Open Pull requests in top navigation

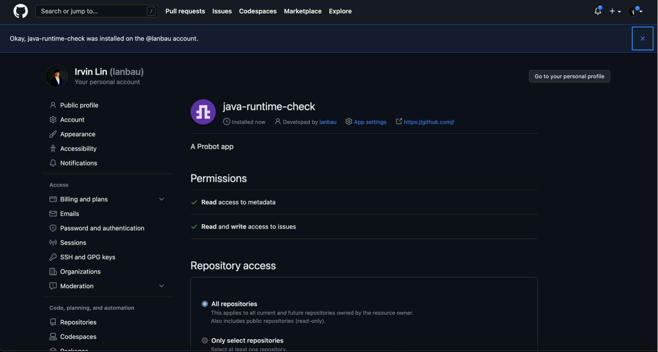pyautogui.click(x=185, y=11)
